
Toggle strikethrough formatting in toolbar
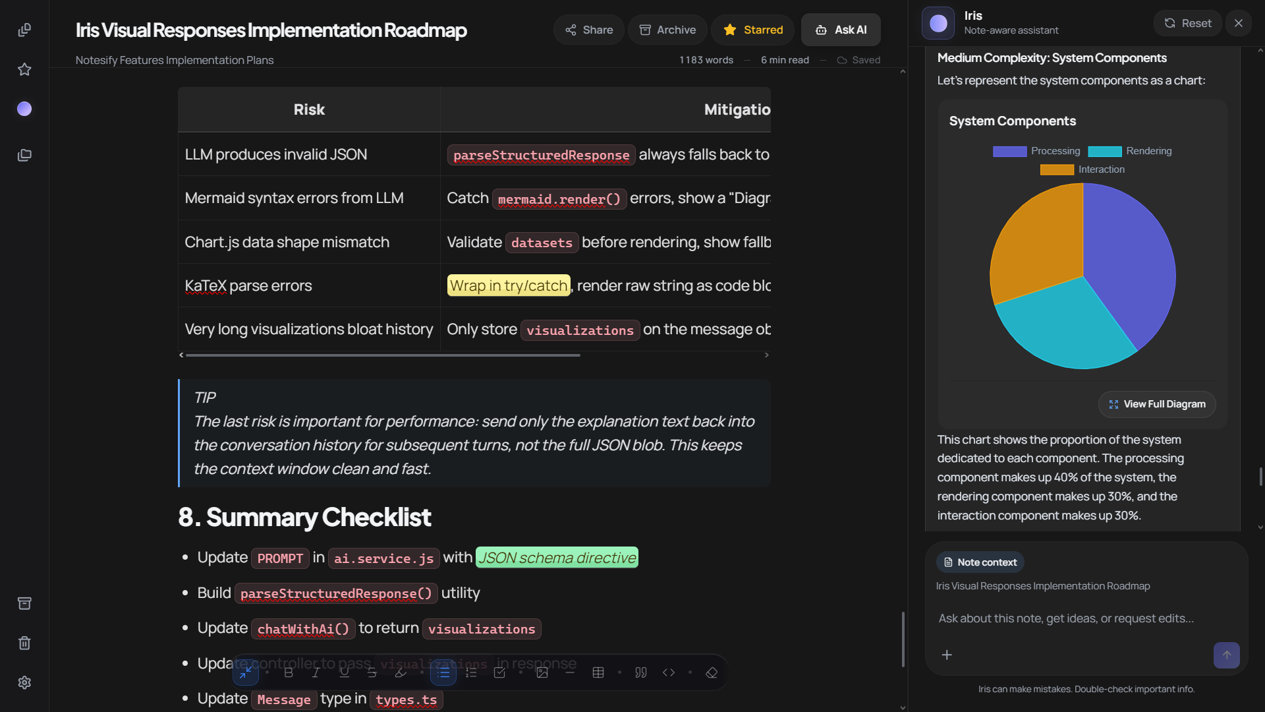[x=372, y=672]
